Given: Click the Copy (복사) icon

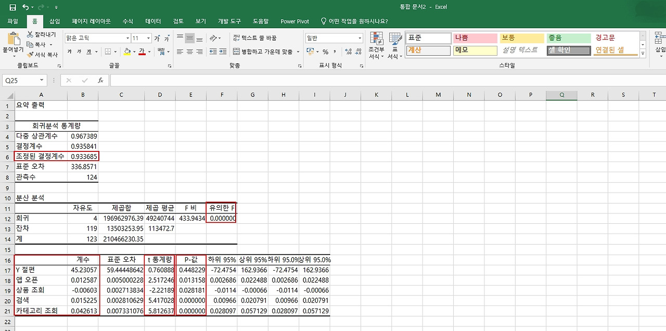Looking at the screenshot, I should (x=30, y=44).
